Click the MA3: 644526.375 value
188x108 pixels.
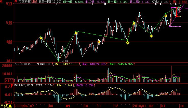(x=121, y=64)
